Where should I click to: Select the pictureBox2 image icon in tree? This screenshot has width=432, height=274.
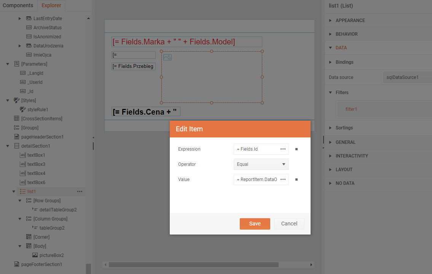(35, 255)
